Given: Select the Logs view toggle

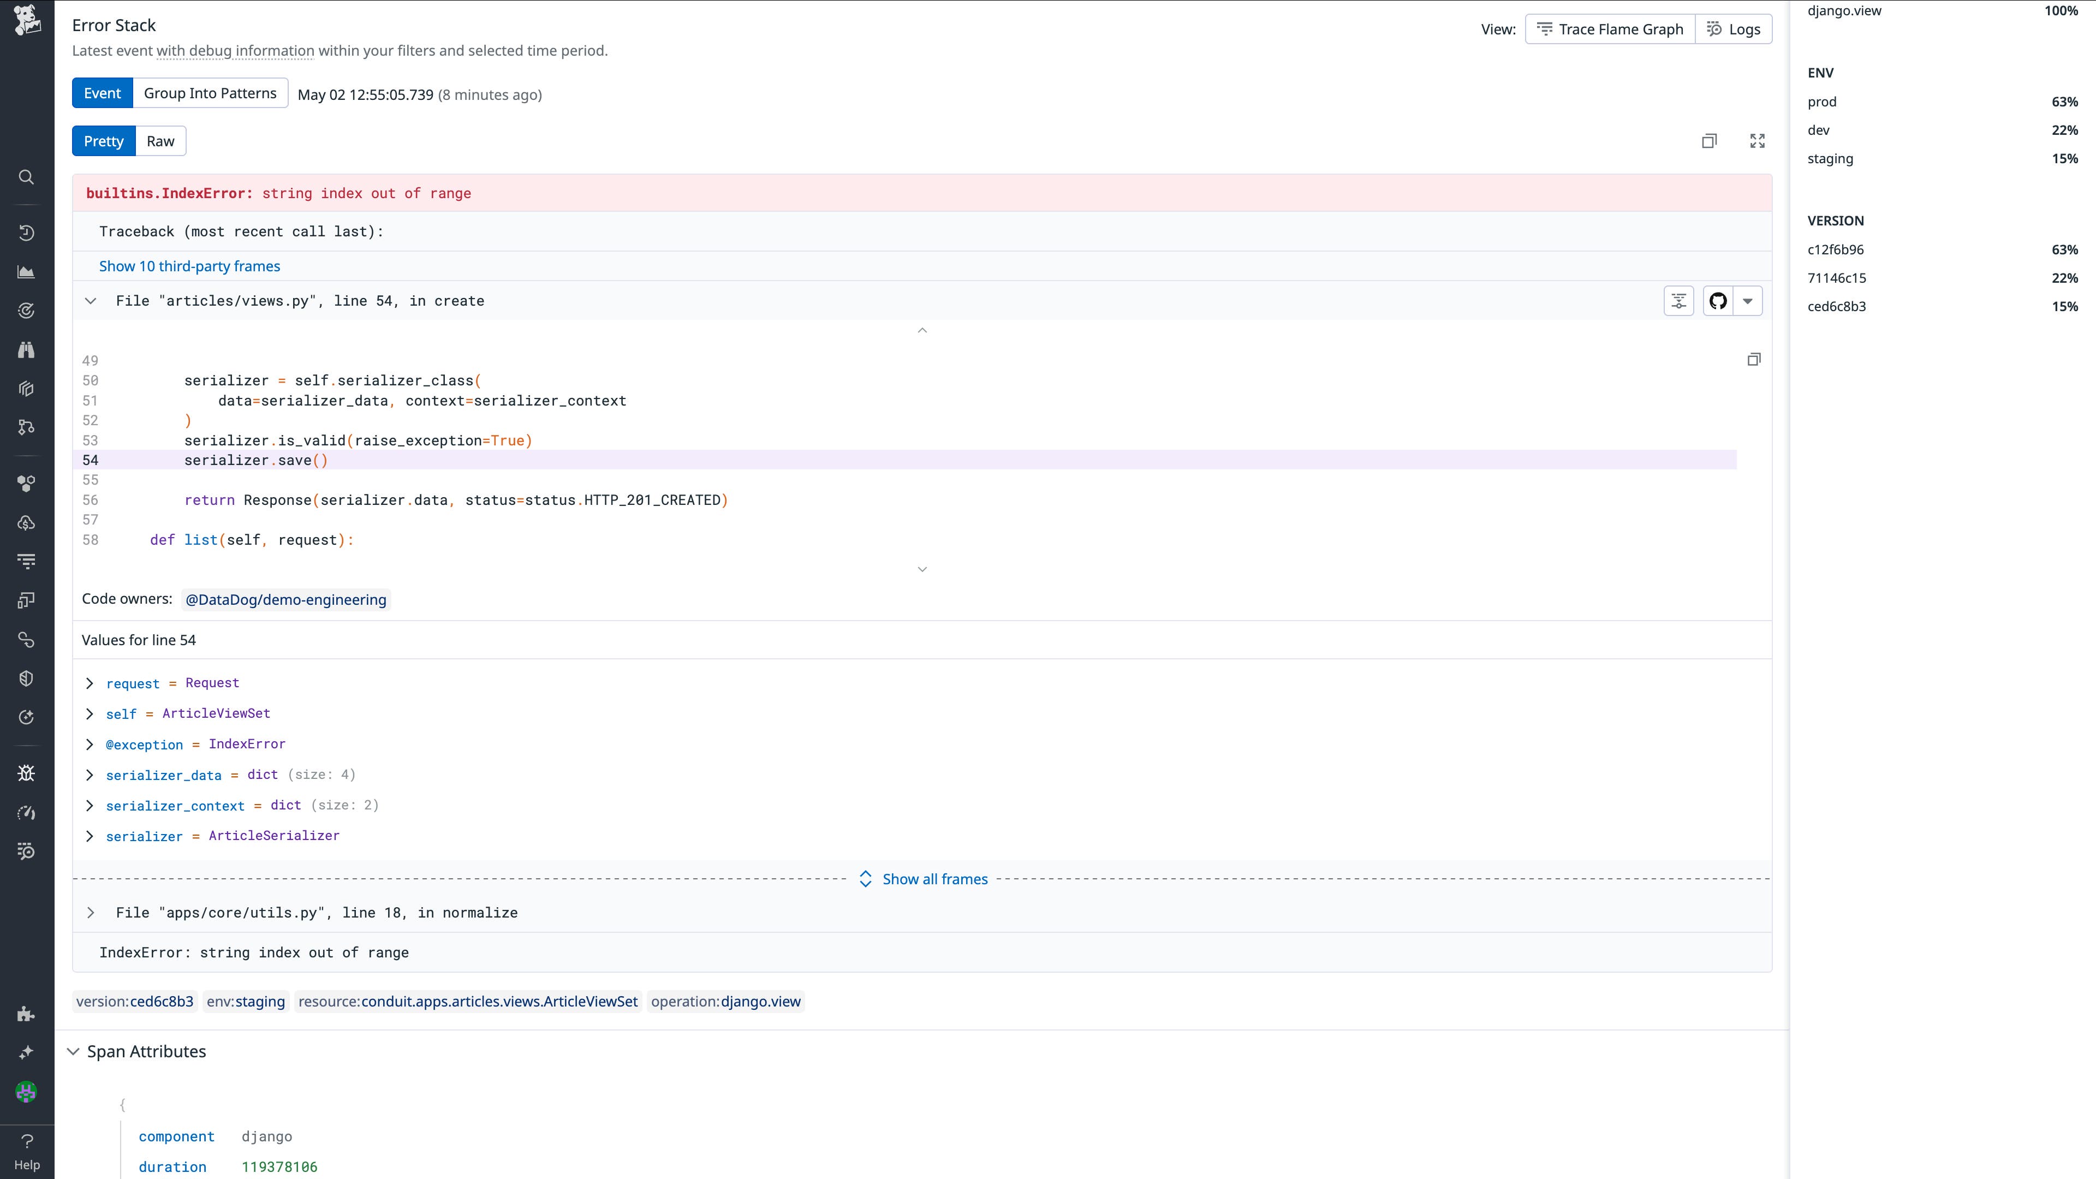Looking at the screenshot, I should 1734,28.
